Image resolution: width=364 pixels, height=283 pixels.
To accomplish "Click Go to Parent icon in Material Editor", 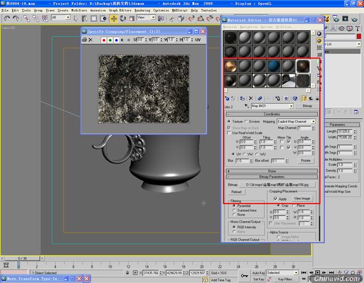I will point(311,99).
